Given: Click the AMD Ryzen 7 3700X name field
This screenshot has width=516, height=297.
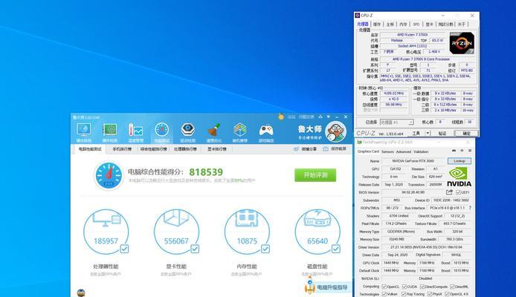Looking at the screenshot, I should point(413,34).
